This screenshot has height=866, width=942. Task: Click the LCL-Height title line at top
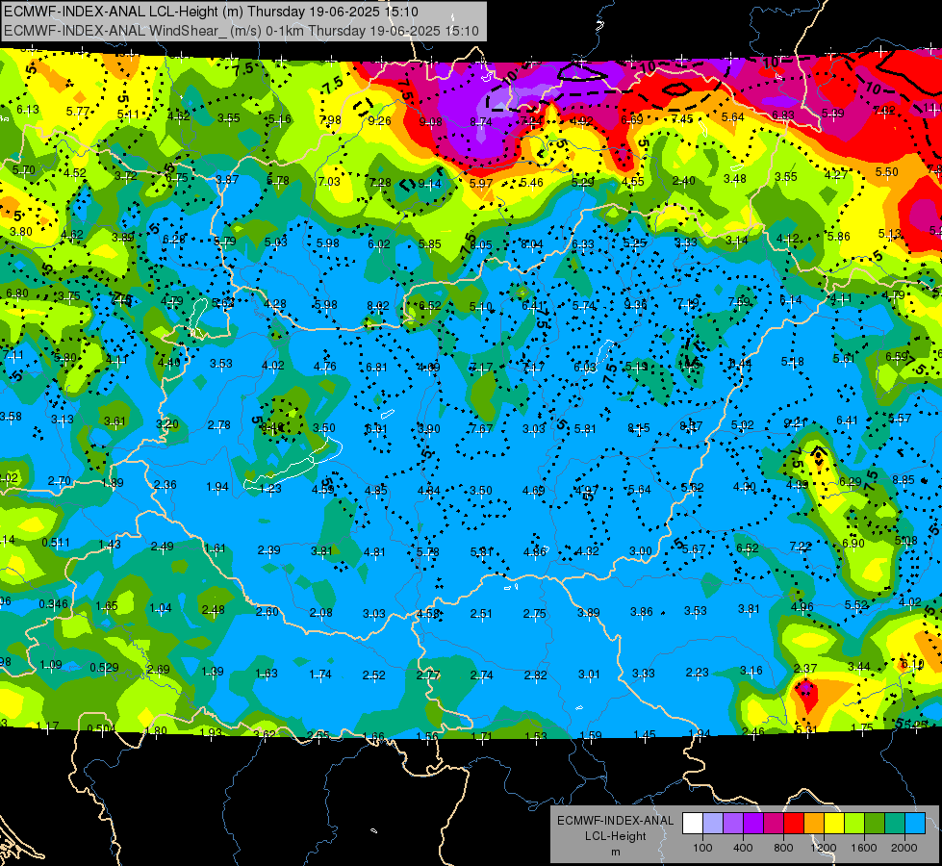[211, 12]
